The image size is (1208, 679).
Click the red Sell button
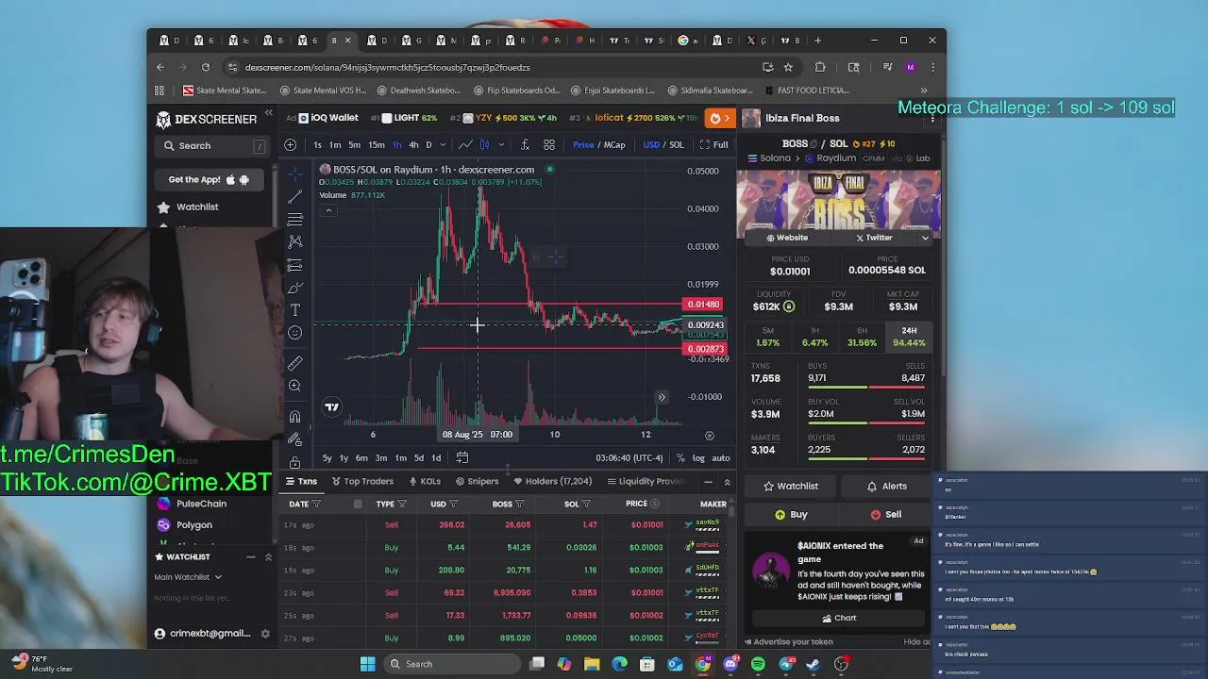pyautogui.click(x=885, y=515)
